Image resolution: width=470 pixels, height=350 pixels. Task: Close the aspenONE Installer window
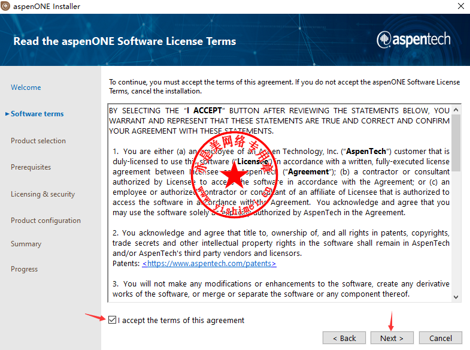click(x=461, y=6)
